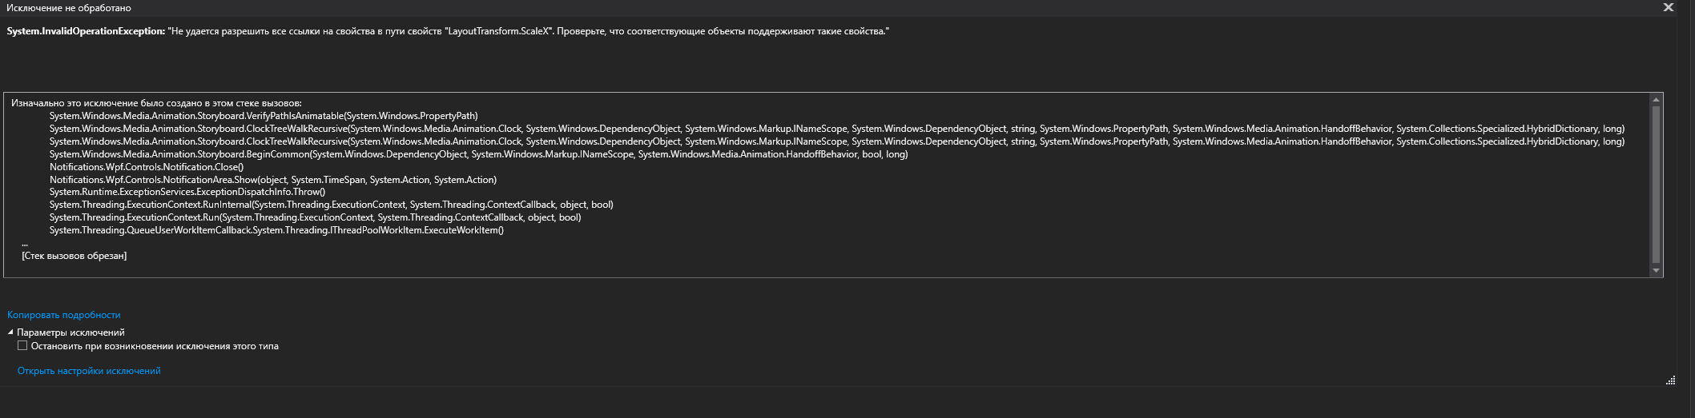The height and width of the screenshot is (418, 1695).
Task: Click the "[Стек вызовов обрезан]" text
Action: pos(74,256)
